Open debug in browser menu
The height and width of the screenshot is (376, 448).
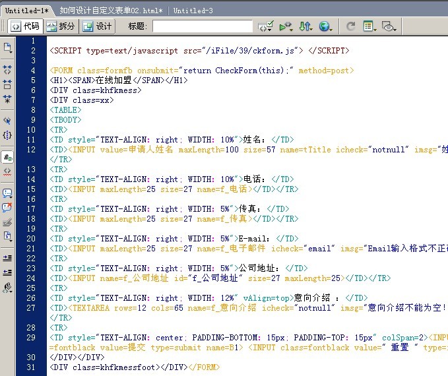tap(286, 26)
